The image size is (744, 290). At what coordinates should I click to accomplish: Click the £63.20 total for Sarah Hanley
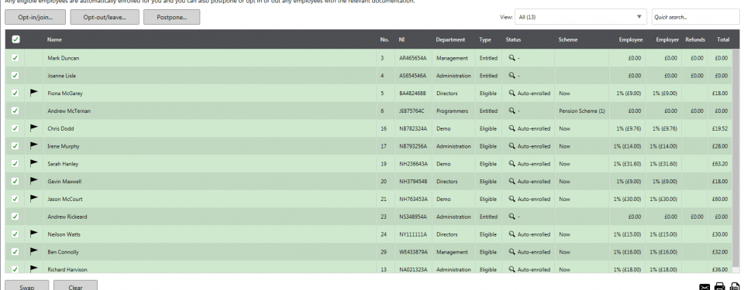(x=720, y=164)
